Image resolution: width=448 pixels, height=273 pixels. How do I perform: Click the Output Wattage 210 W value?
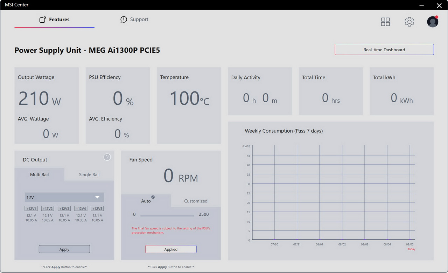pyautogui.click(x=40, y=98)
